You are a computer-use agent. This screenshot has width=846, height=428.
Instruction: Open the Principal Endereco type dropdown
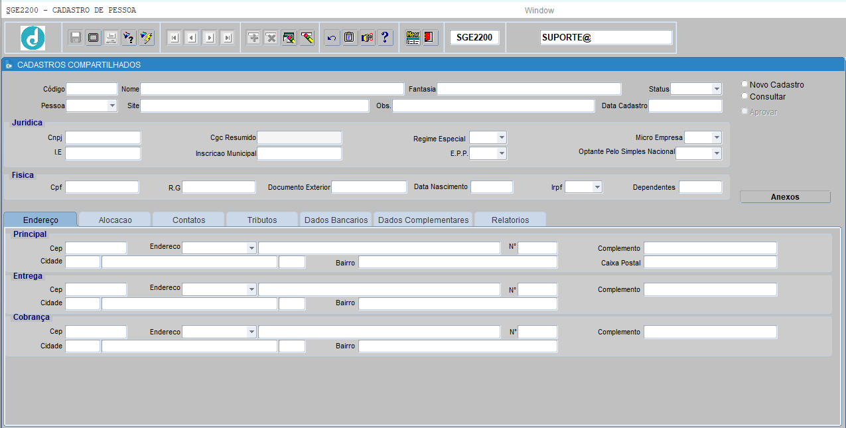[251, 248]
